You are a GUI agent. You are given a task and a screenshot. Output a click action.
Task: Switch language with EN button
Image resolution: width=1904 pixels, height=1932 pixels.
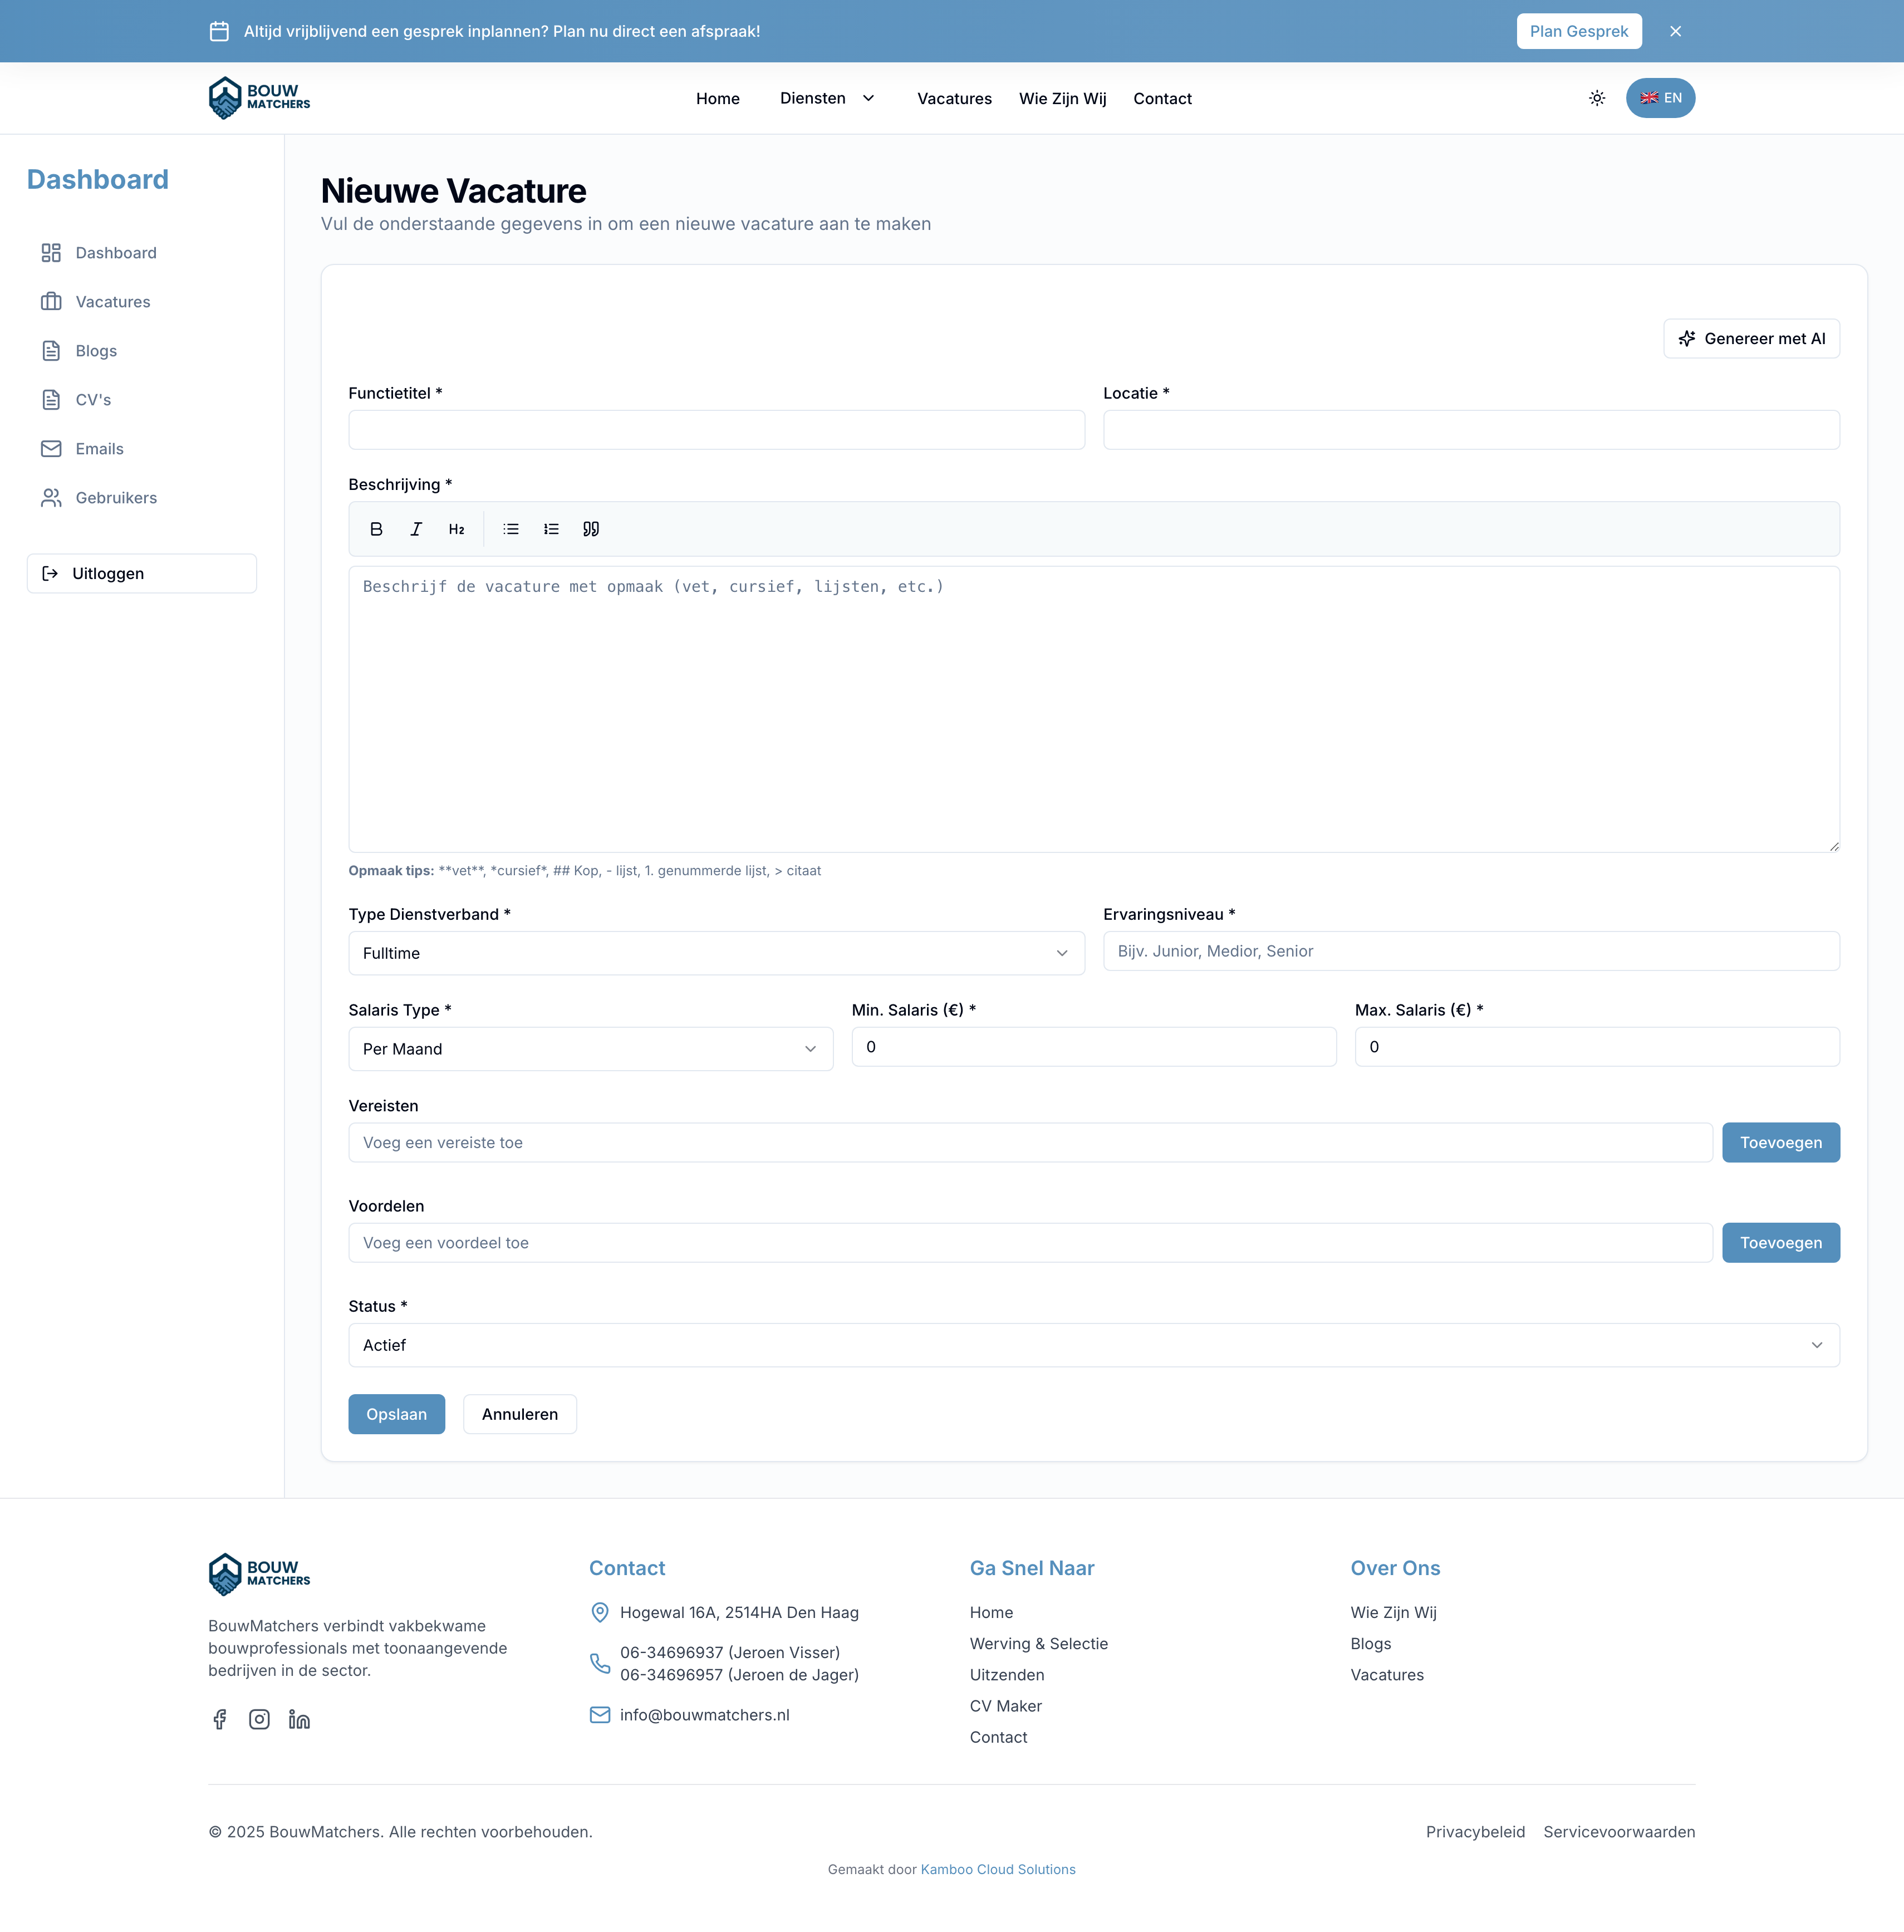click(1660, 98)
